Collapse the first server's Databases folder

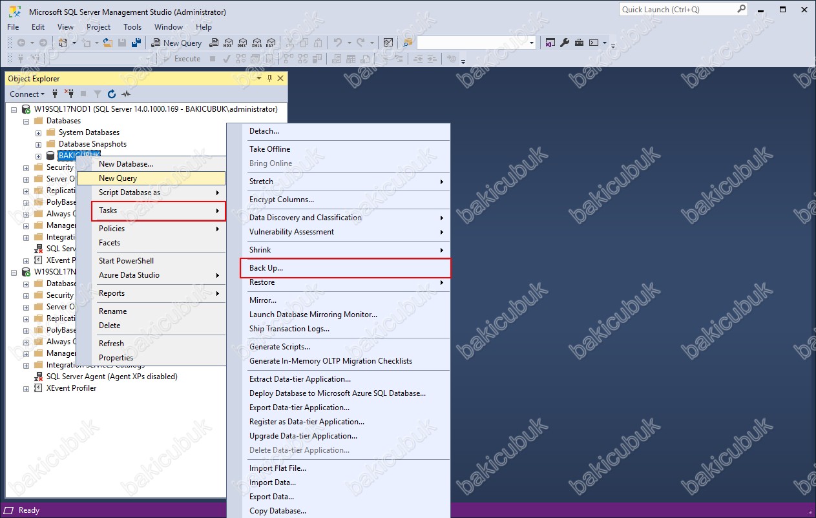pos(26,121)
